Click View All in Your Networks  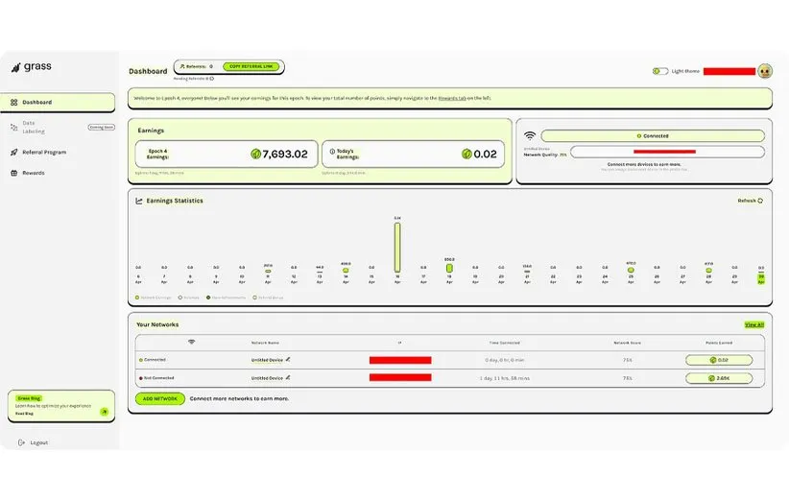[x=754, y=324]
